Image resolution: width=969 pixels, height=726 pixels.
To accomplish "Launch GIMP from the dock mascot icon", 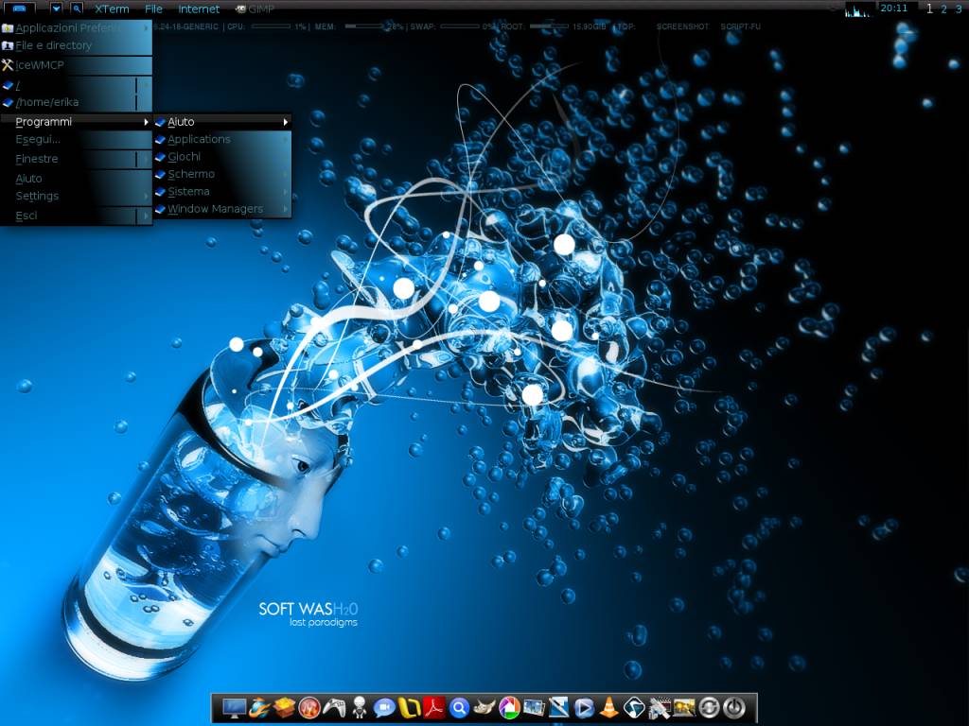I will coord(484,707).
